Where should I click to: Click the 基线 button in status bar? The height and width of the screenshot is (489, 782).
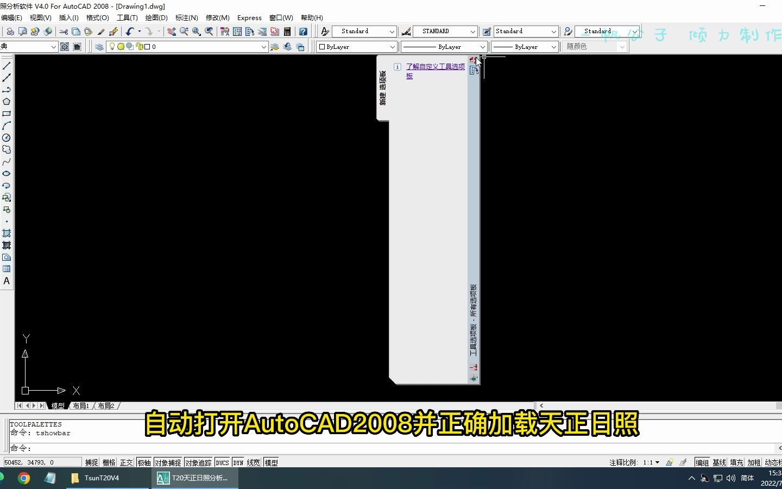[x=720, y=462]
